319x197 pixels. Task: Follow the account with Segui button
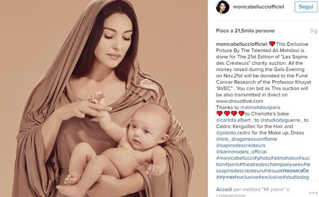tap(306, 7)
